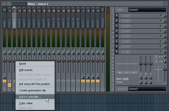The width and height of the screenshot is (169, 111).
Task: Click the Send 2 track number icon
Action: [88, 10]
